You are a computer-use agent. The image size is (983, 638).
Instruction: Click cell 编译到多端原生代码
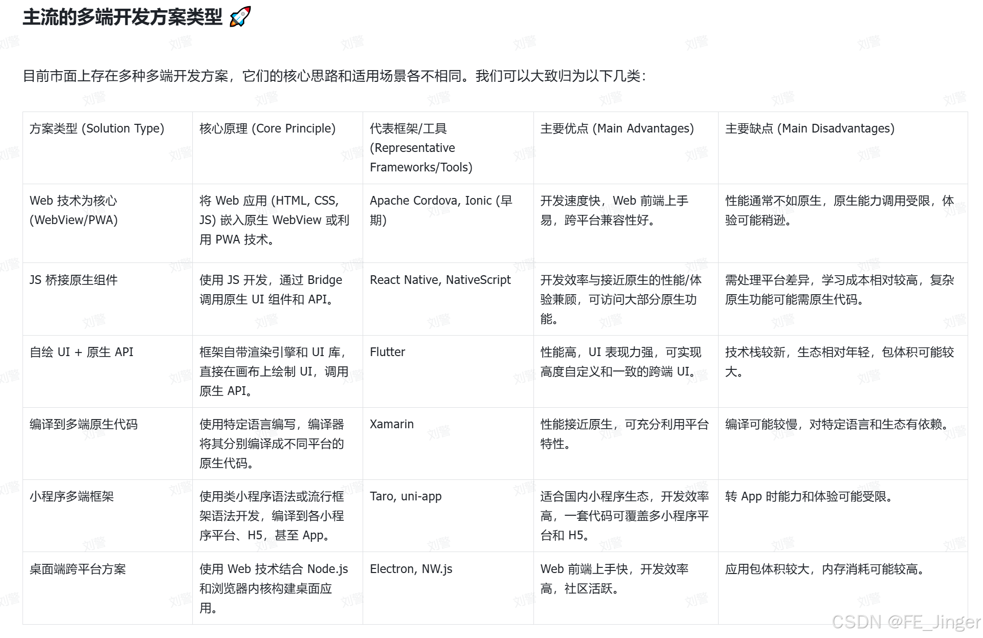[x=107, y=444]
